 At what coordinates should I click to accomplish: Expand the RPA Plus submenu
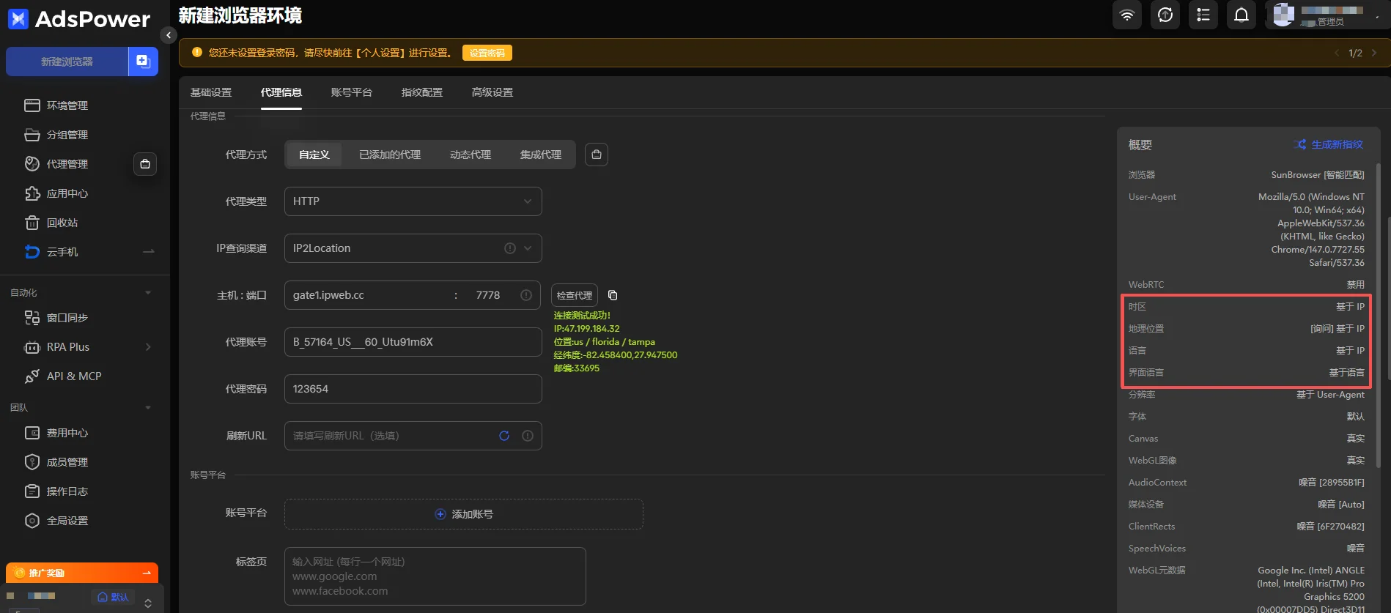tap(148, 347)
